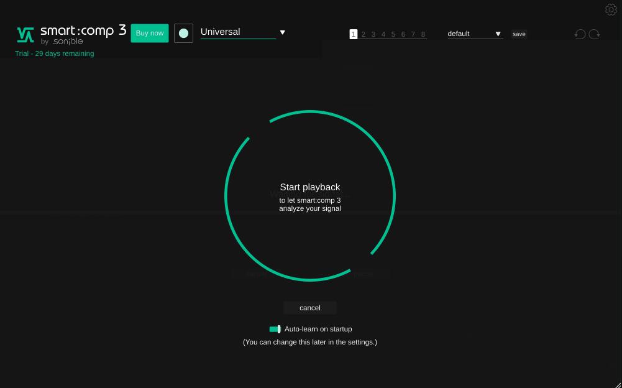Click the smart:comp 3 logo icon

(25, 34)
